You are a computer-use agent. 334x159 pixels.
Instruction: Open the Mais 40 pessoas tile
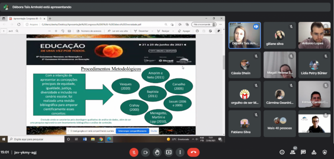[279, 124]
